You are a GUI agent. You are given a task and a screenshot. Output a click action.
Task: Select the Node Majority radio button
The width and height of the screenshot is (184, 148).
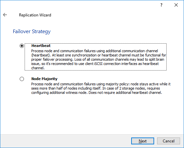point(22,79)
